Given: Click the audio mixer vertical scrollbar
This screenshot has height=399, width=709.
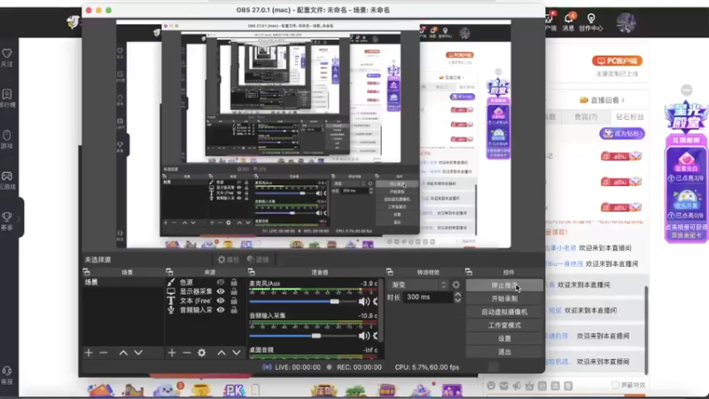Looking at the screenshot, I should tap(382, 310).
